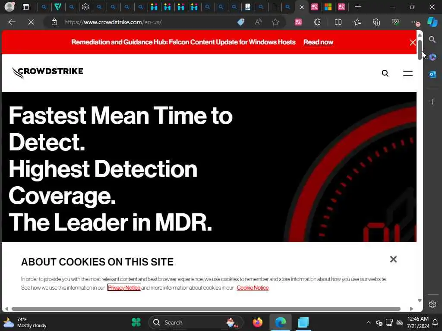Open the CrowdStrike site search
Screen dimensions: 442x331
pos(385,73)
